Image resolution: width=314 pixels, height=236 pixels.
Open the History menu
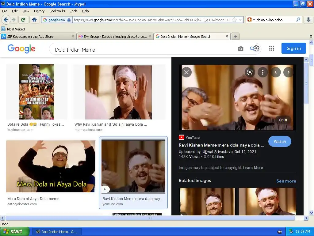click(x=39, y=11)
